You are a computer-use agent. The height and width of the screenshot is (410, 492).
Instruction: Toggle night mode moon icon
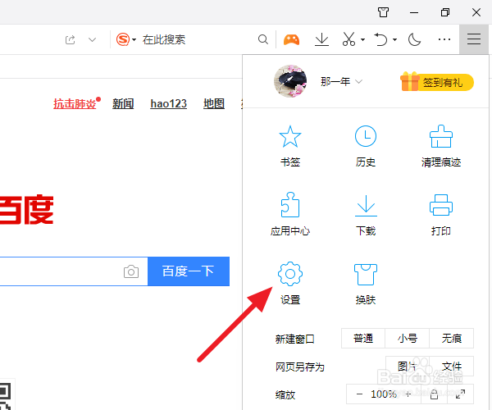[x=414, y=40]
